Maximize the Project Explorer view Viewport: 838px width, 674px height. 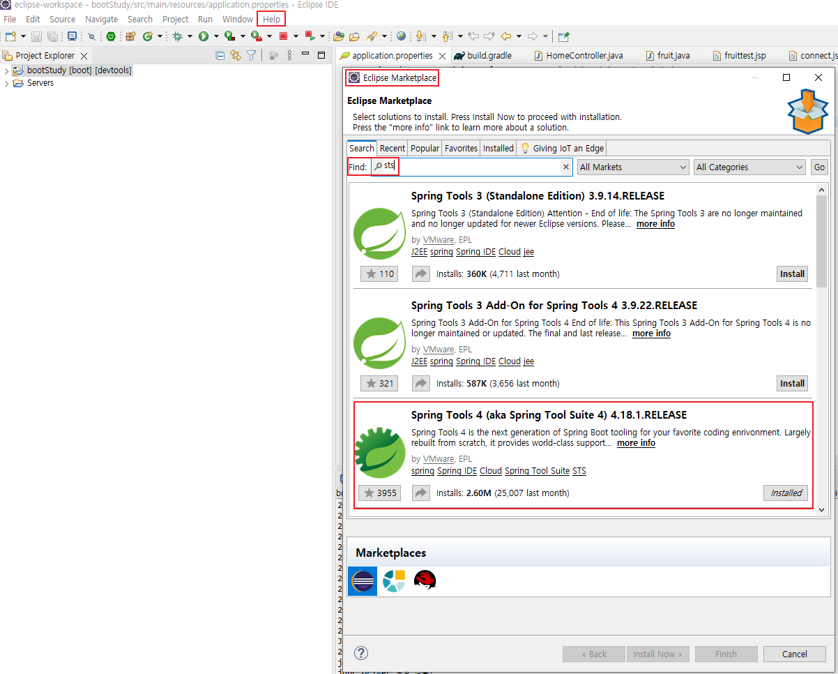321,54
